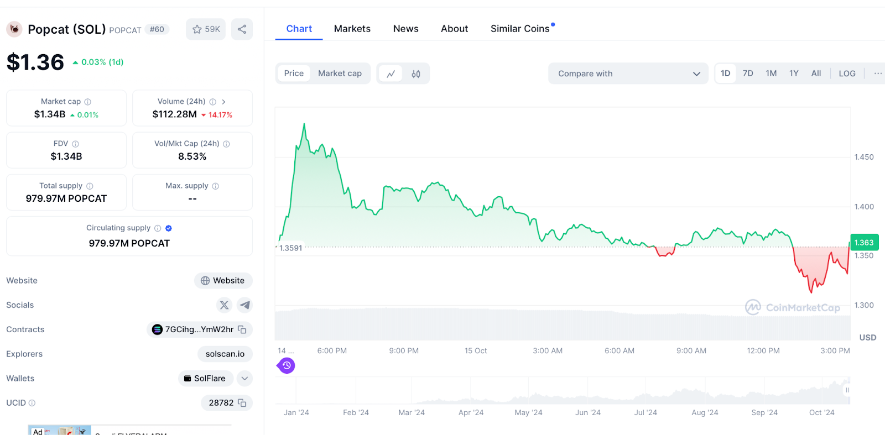Select the Price chart toggle
This screenshot has width=885, height=435.
(x=294, y=74)
